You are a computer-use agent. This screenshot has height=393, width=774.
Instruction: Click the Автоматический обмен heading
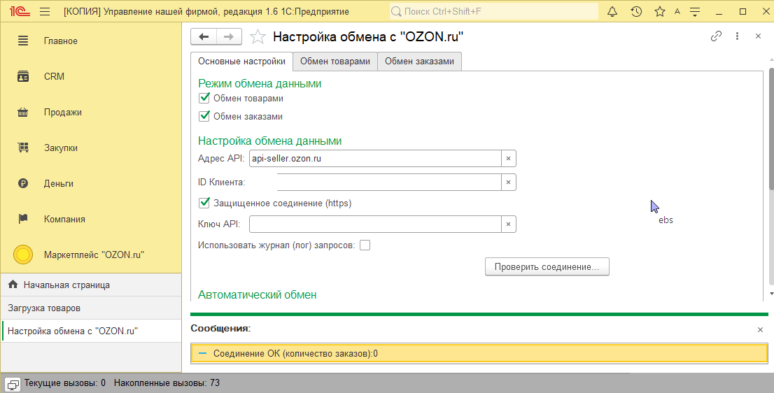[257, 295]
